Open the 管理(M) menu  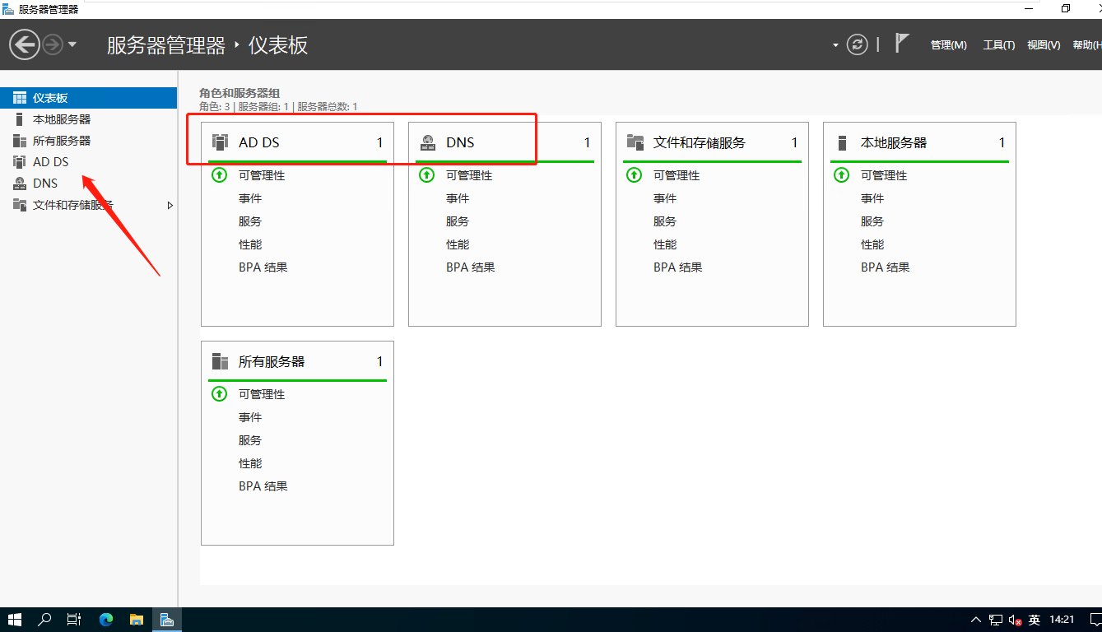pyautogui.click(x=948, y=45)
